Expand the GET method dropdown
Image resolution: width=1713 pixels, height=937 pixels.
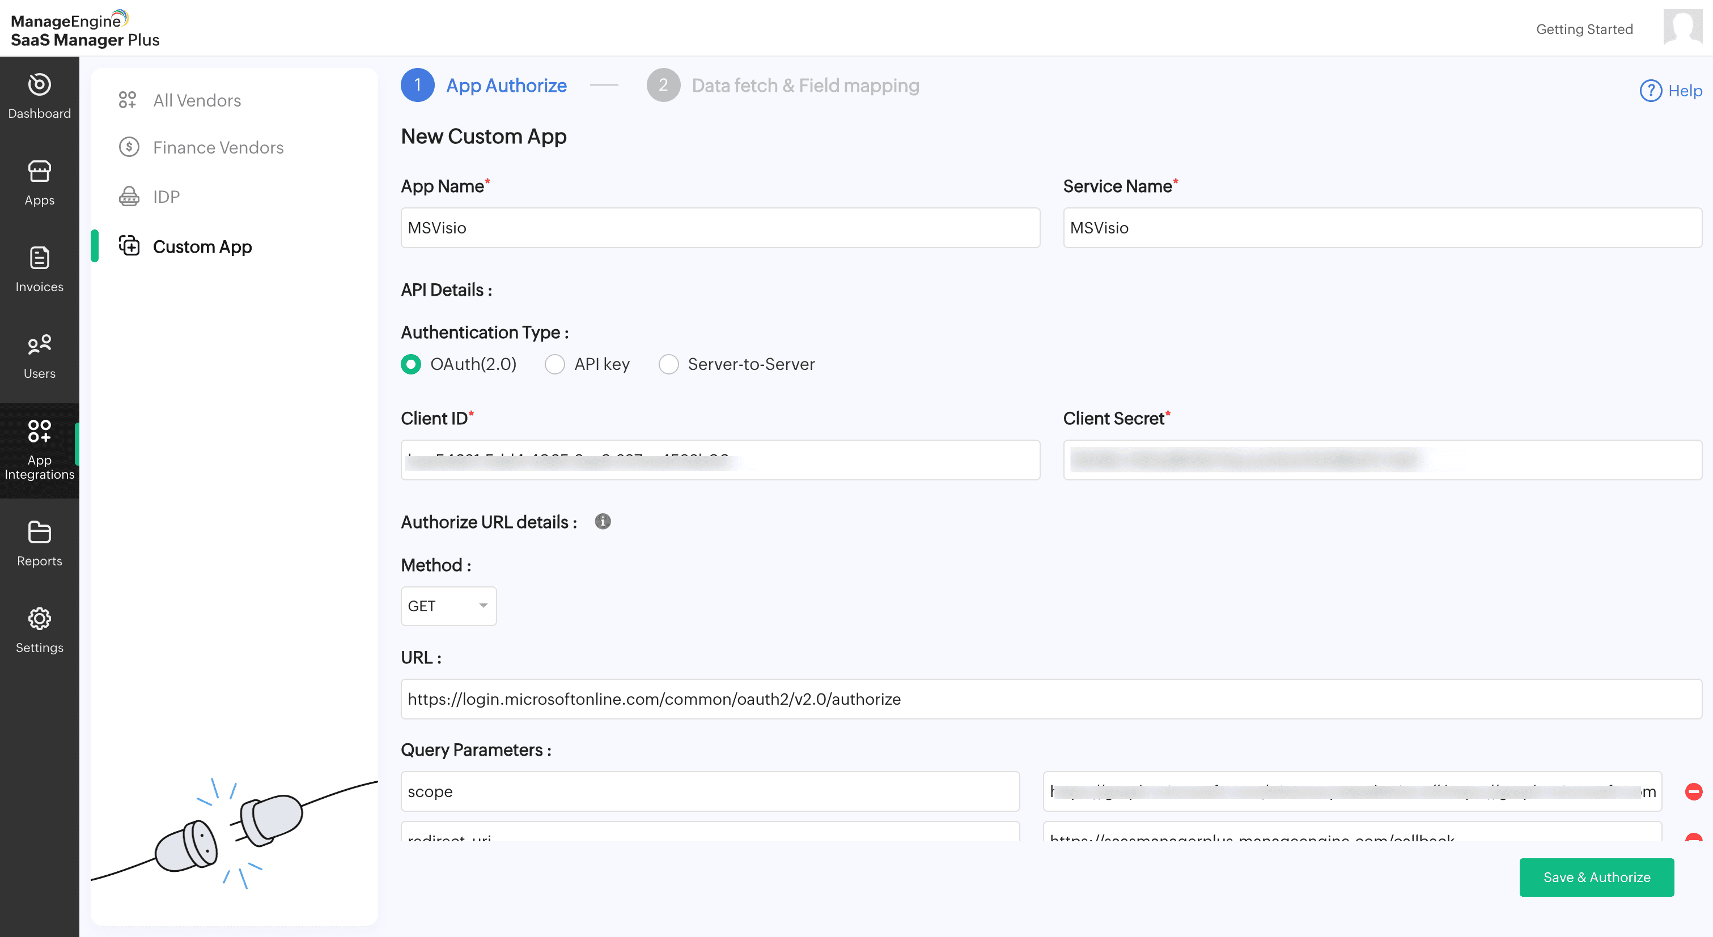[x=448, y=606]
